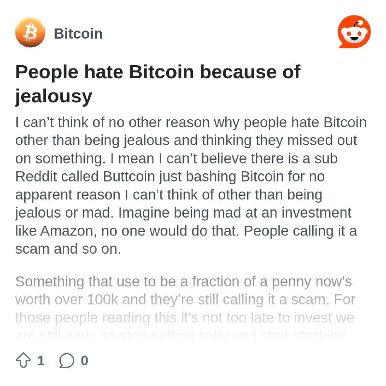Viewport: 386px width, 386px height.
Task: Open the post title about Bitcoin jealousy
Action: pyautogui.click(x=158, y=83)
